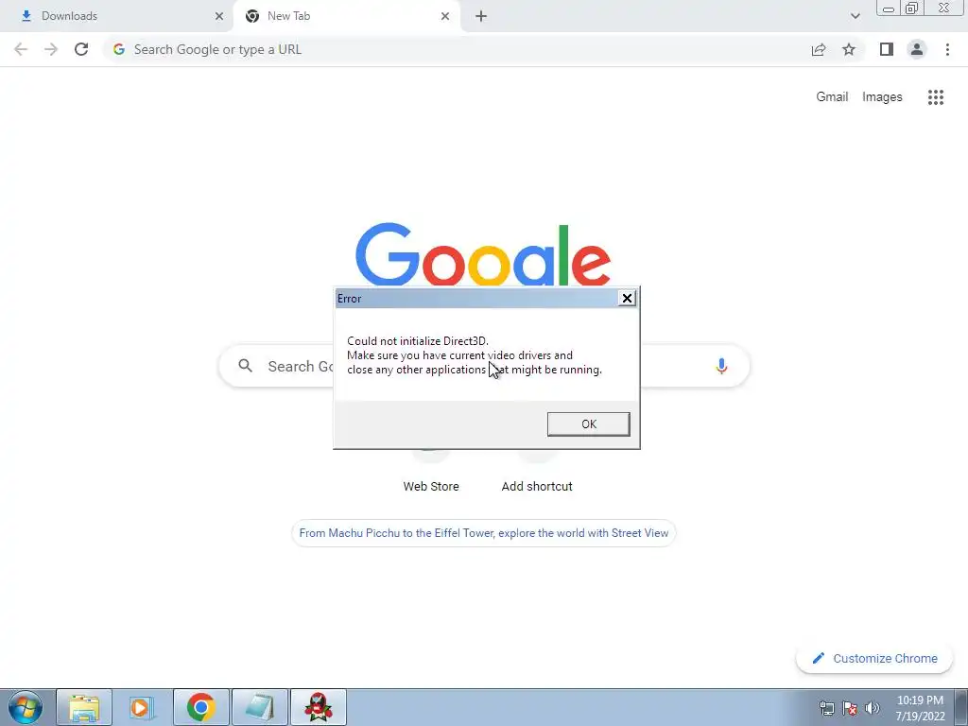The height and width of the screenshot is (726, 968).
Task: Click OK in the Error dialog
Action: 588,424
